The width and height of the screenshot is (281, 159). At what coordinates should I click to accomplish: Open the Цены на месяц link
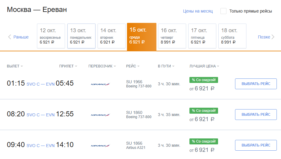point(198,11)
